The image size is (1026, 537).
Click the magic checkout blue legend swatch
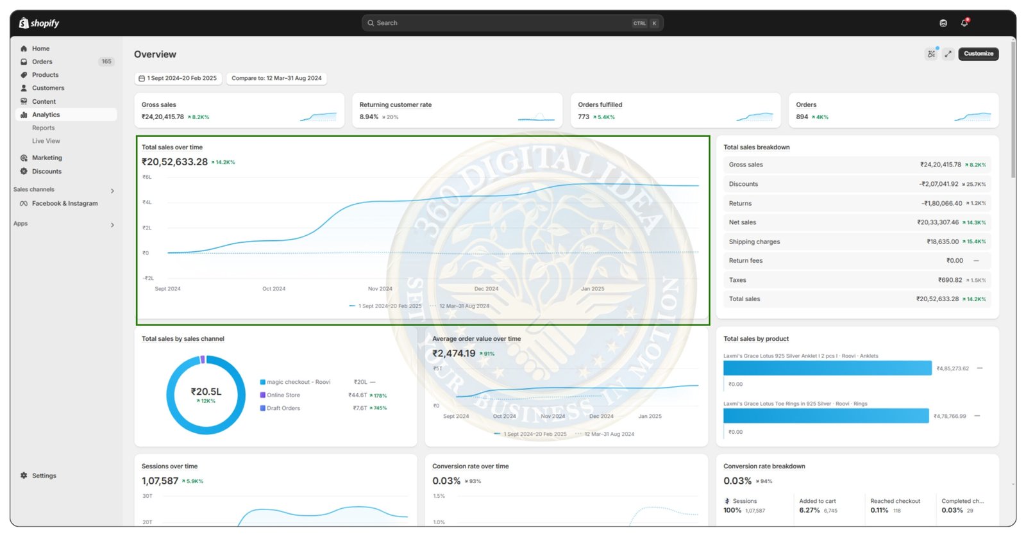[262, 382]
